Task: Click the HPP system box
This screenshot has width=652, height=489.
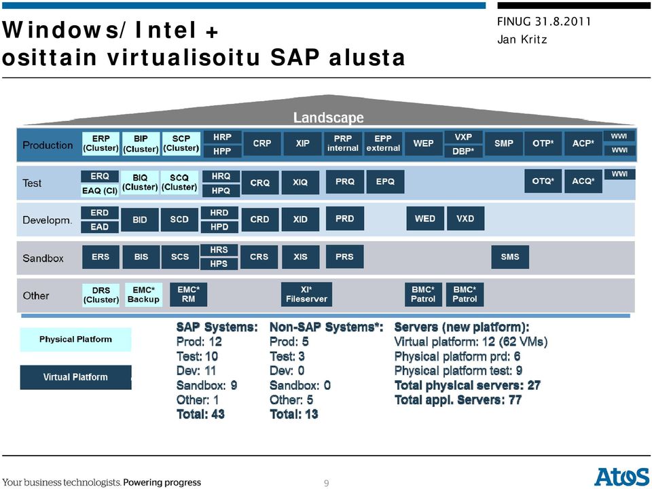Action: 222,151
